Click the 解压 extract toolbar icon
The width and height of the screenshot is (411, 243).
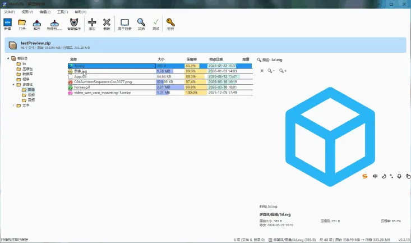[36, 24]
